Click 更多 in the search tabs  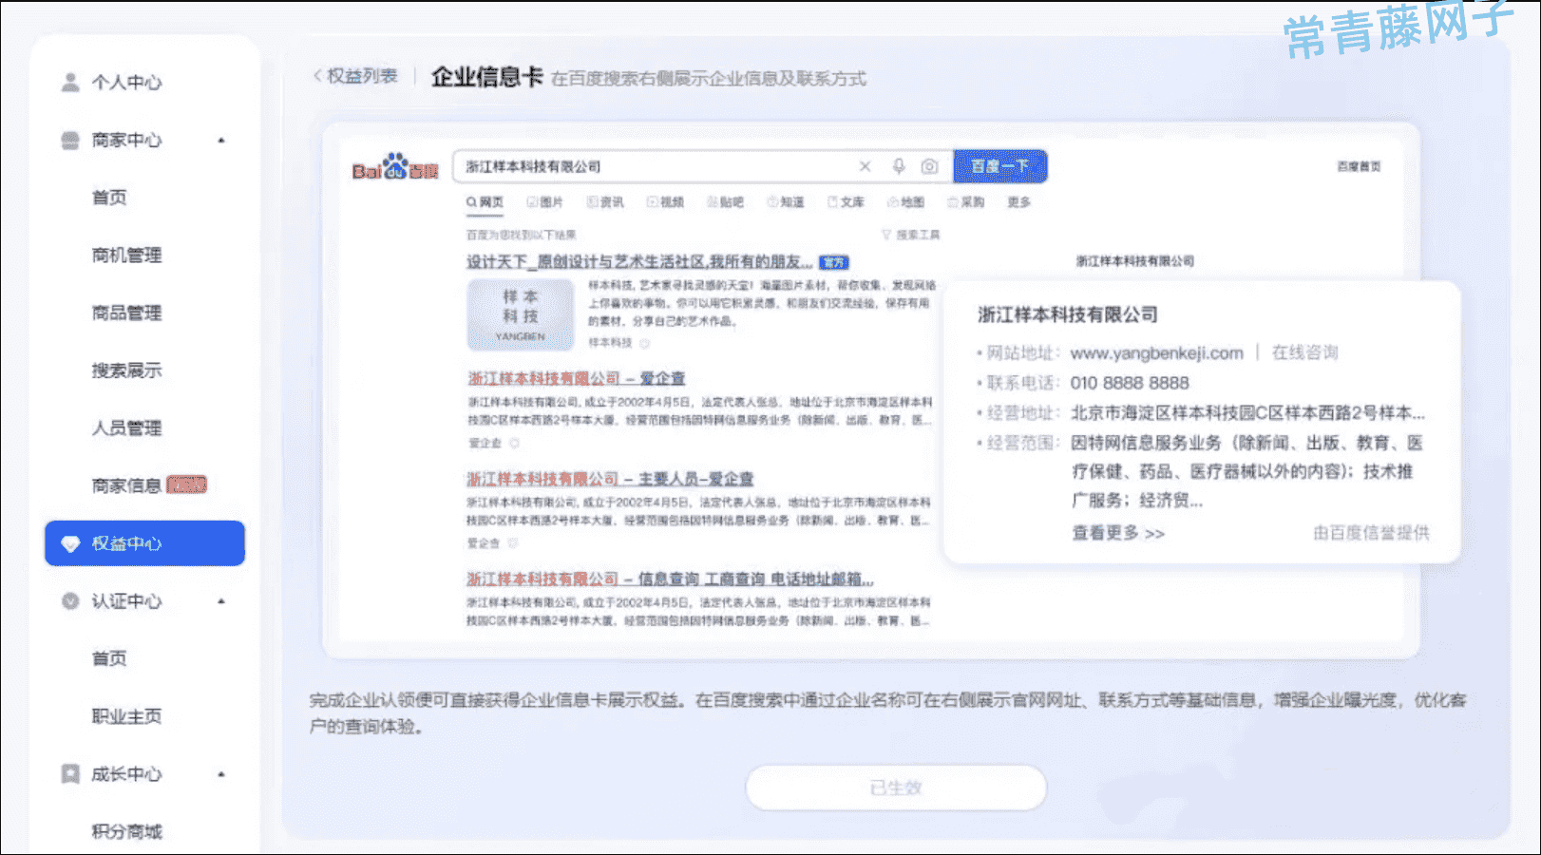tap(1019, 202)
